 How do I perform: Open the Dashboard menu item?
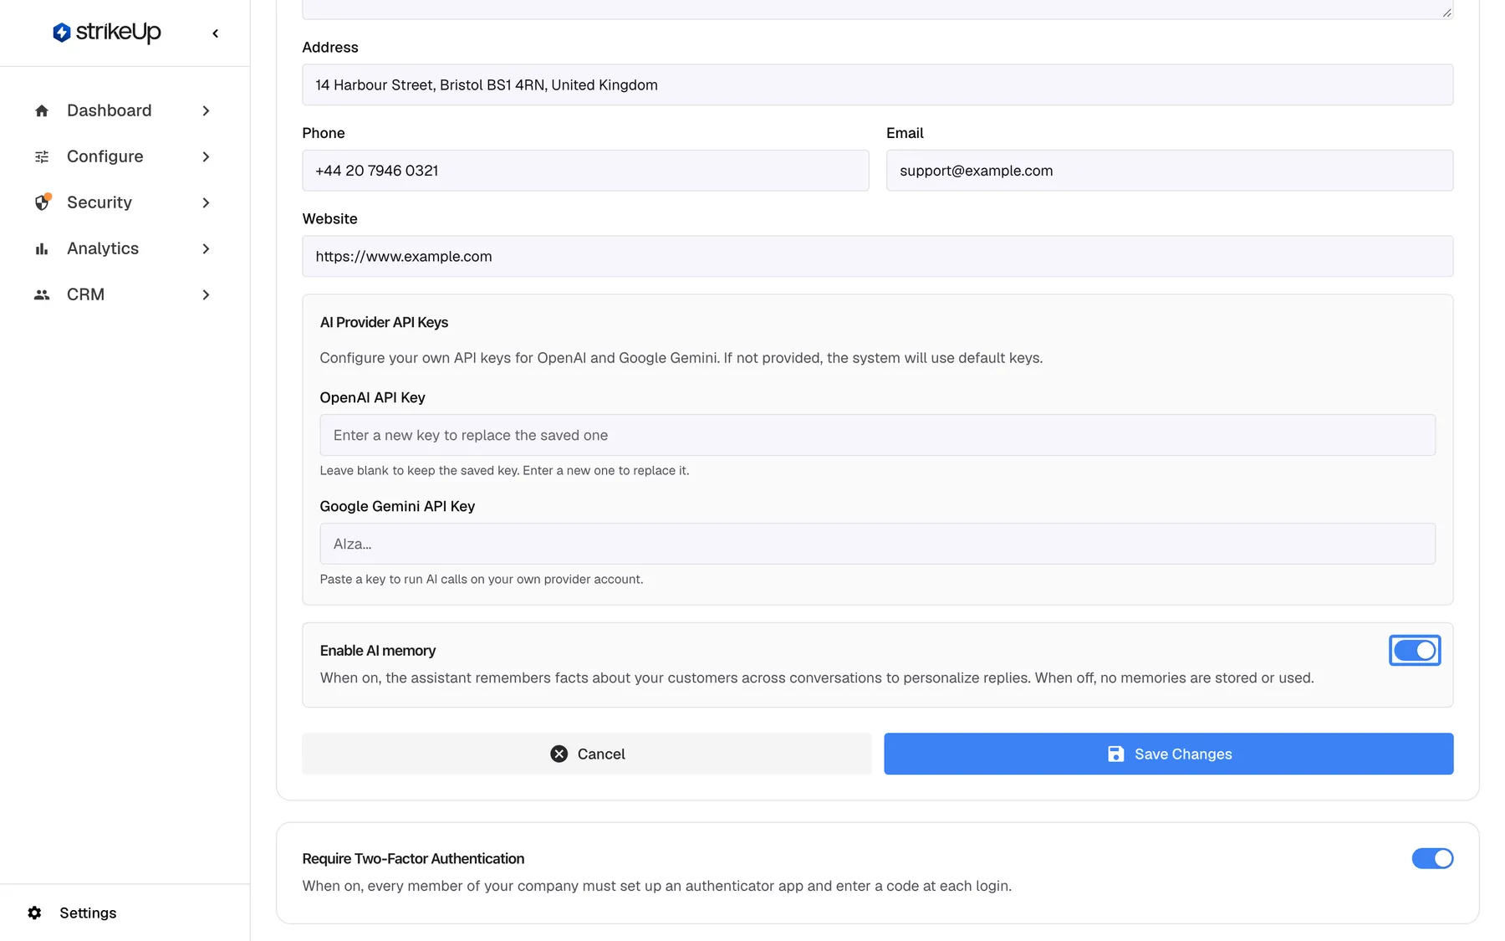coord(123,110)
